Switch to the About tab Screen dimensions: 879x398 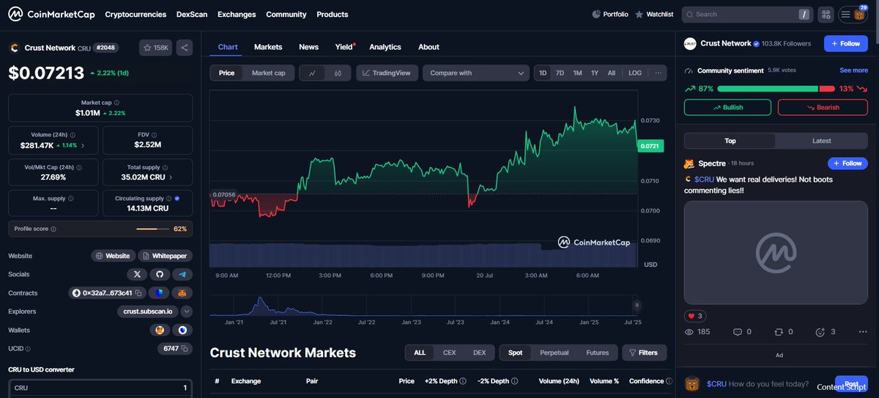pos(429,47)
